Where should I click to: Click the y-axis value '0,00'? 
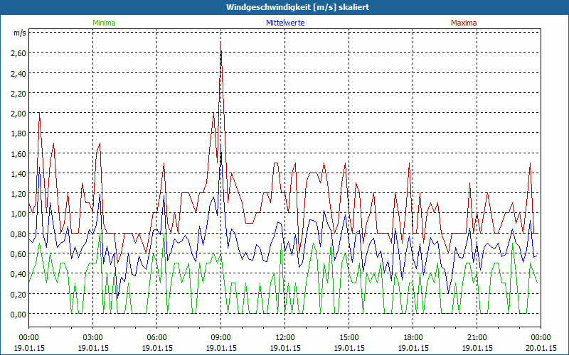[19, 314]
